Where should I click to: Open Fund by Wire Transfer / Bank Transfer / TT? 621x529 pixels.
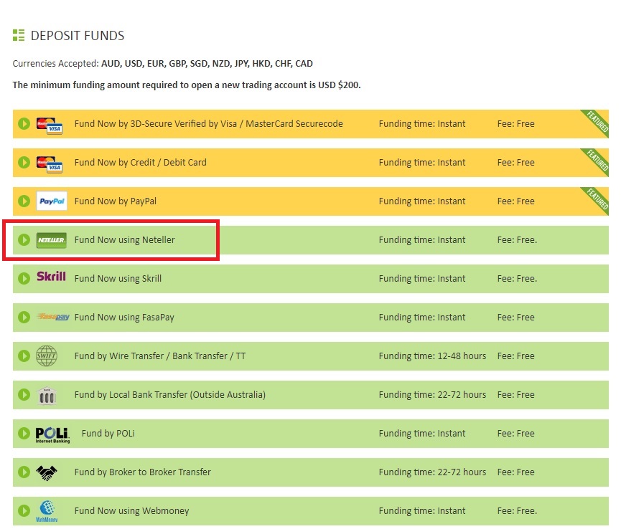(x=160, y=356)
